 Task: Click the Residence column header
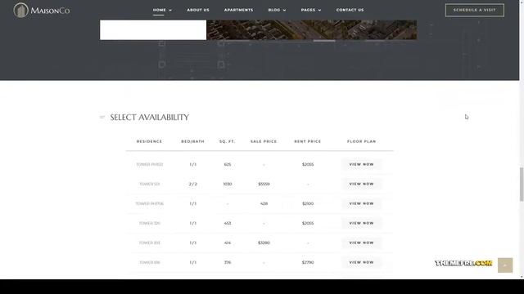click(149, 141)
